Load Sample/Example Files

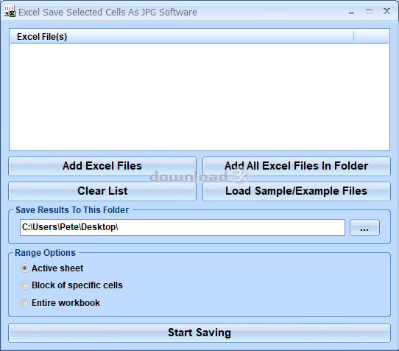click(297, 191)
